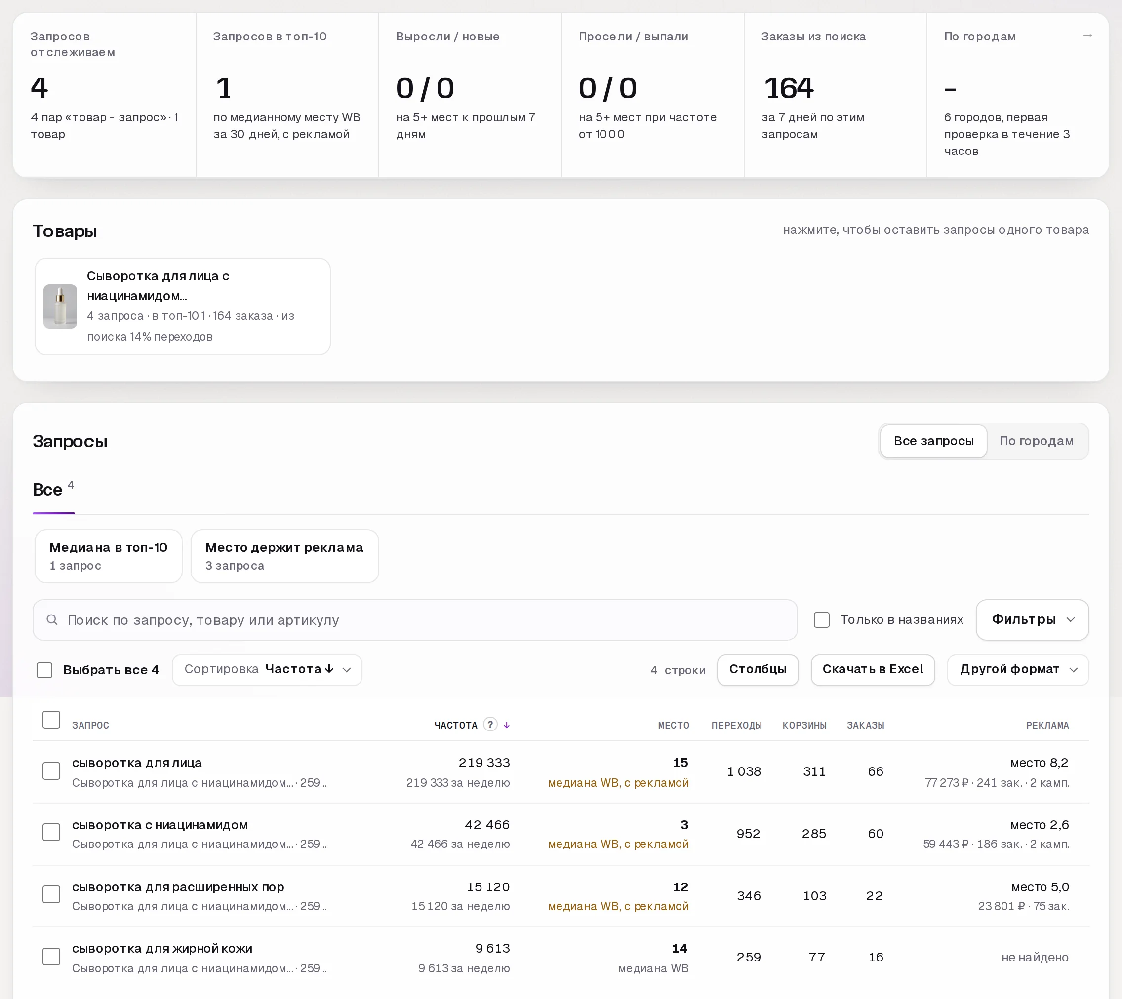Open the Столбцы button

(758, 670)
